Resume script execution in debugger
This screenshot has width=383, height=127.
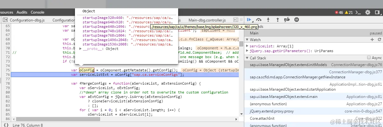click(249, 20)
